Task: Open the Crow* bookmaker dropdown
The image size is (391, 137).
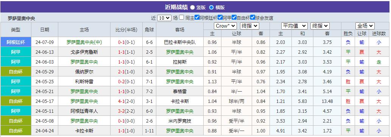Action: click(225, 26)
